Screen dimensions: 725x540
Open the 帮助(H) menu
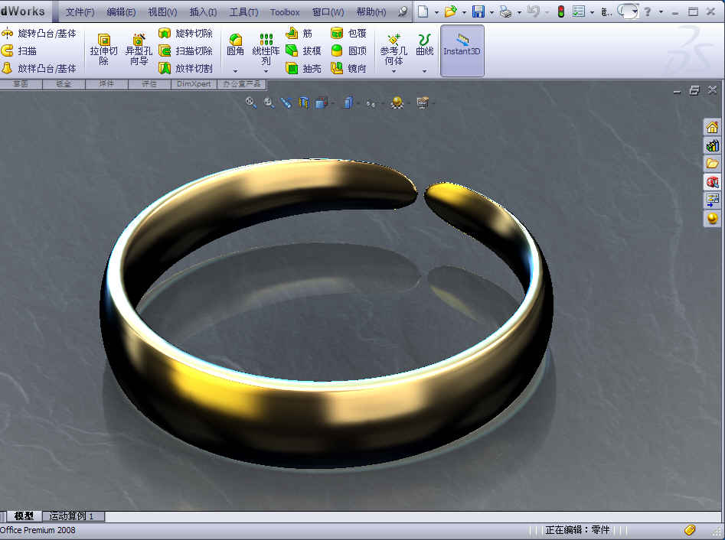(x=371, y=12)
